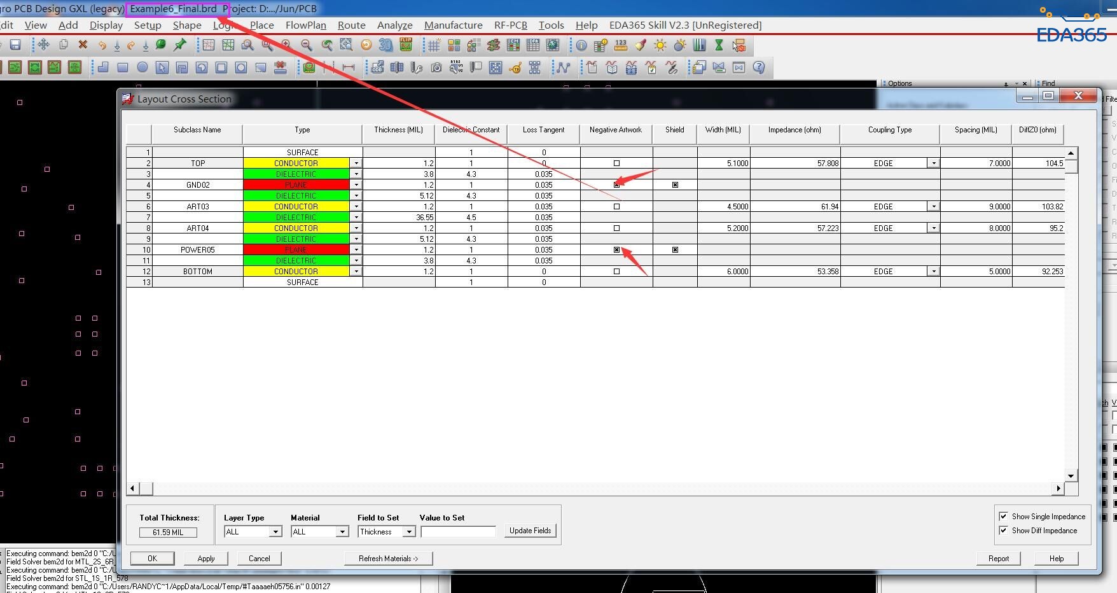The height and width of the screenshot is (593, 1117).
Task: Click the sun Highlight icon
Action: [x=660, y=45]
